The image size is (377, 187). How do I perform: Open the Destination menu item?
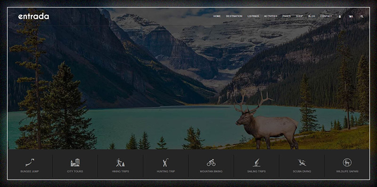pos(234,16)
